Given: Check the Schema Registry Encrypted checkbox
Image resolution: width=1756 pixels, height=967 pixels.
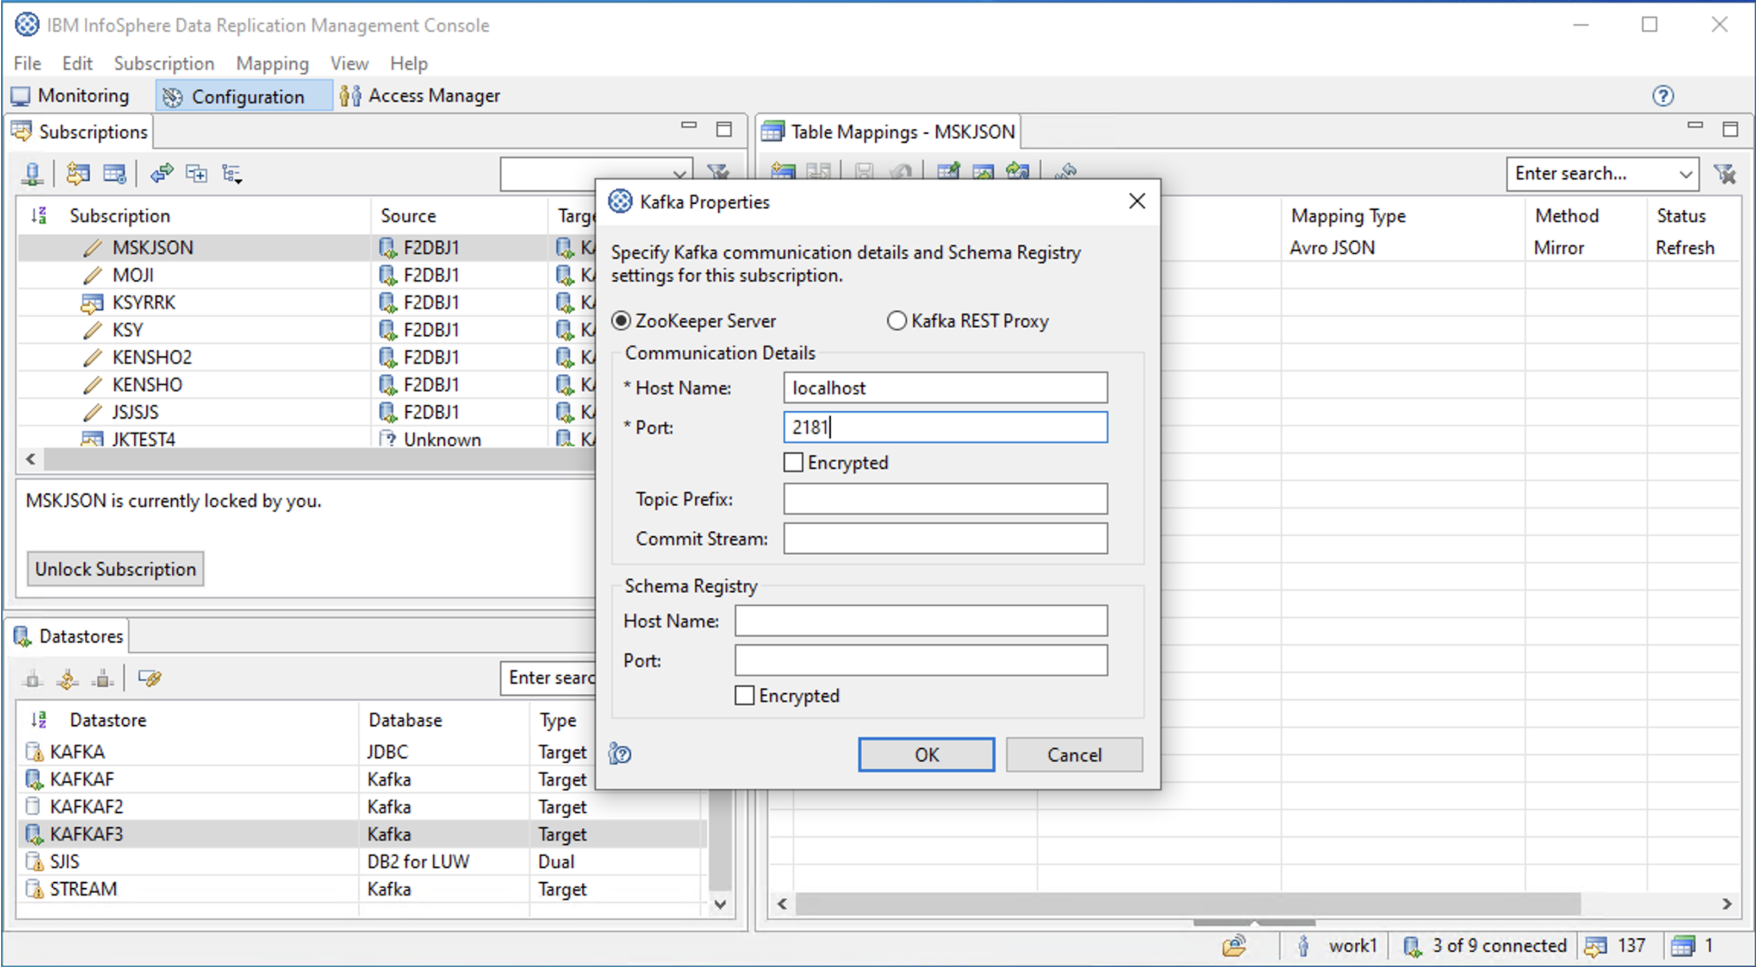Looking at the screenshot, I should coord(744,695).
